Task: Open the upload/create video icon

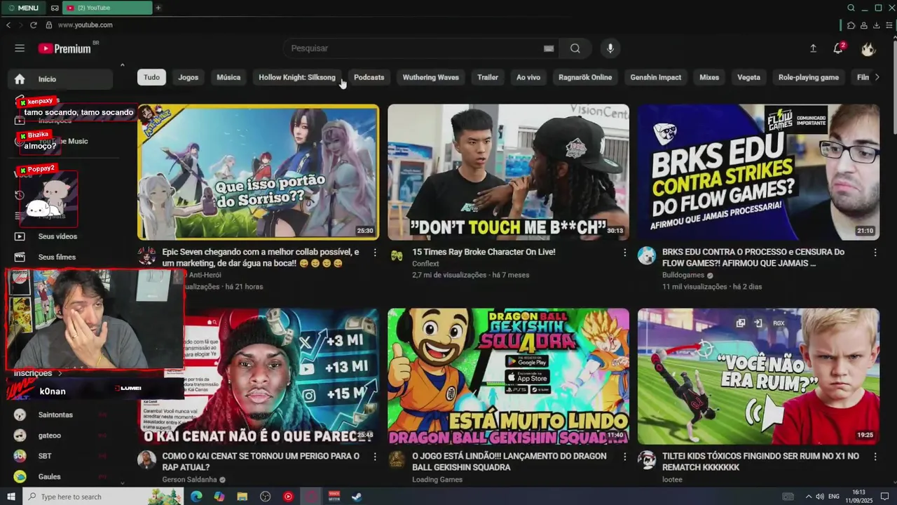Action: (813, 48)
